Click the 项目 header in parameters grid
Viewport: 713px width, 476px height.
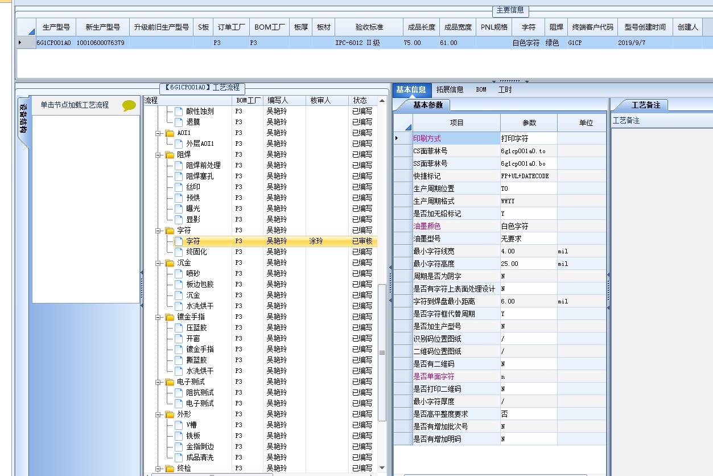(457, 122)
